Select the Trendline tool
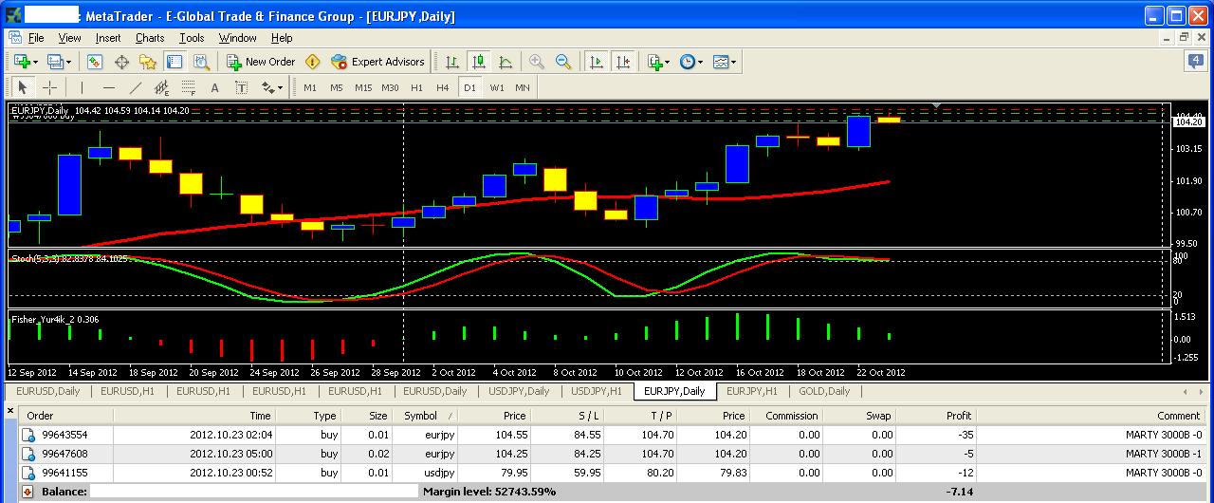The height and width of the screenshot is (503, 1214). [x=135, y=87]
